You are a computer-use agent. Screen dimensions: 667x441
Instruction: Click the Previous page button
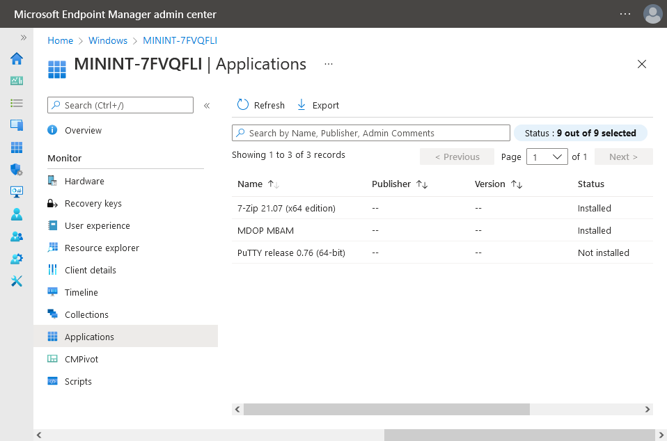coord(457,157)
